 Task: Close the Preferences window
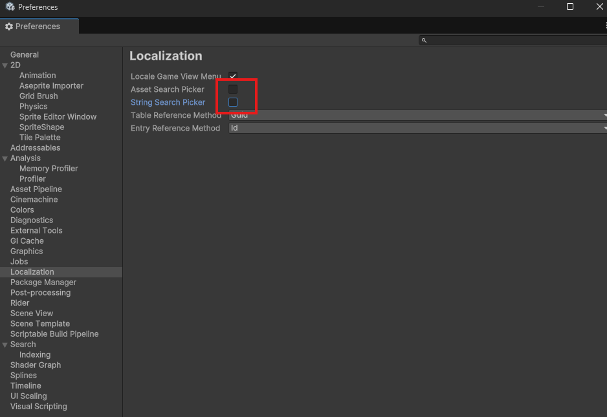click(599, 6)
